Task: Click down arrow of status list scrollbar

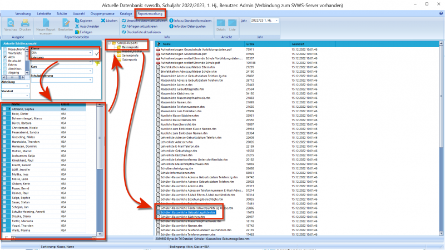Action: [27, 73]
